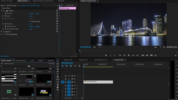Toggle track output eye for V1

pyautogui.click(x=75, y=82)
